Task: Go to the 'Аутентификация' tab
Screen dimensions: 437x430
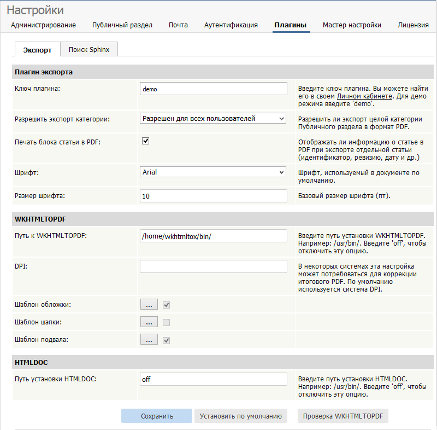Action: 231,25
